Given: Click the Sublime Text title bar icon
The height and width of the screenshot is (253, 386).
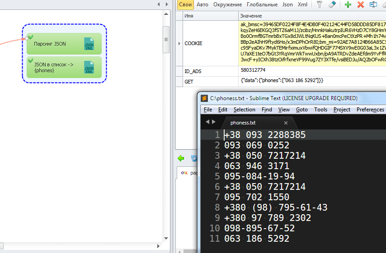Looking at the screenshot, I should coord(204,98).
